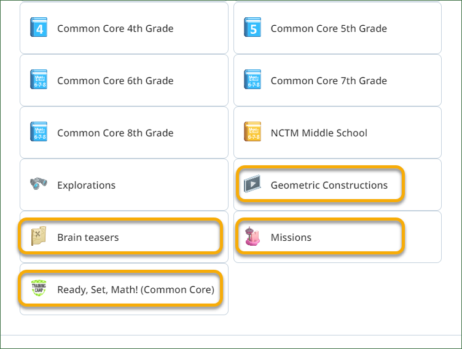The height and width of the screenshot is (349, 462).
Task: Click the orange NCTM book icon
Action: coord(253,131)
